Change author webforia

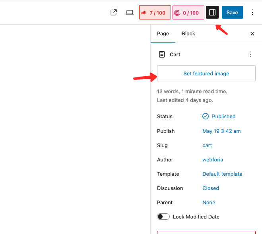point(213,160)
